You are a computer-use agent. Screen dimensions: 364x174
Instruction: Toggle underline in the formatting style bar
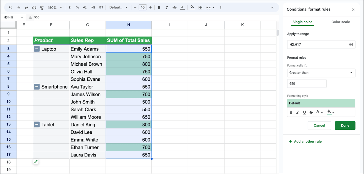(x=304, y=112)
